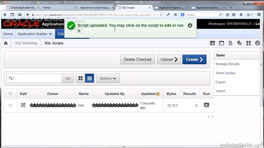
Task: Click the Import task link
Action: pos(221,91)
